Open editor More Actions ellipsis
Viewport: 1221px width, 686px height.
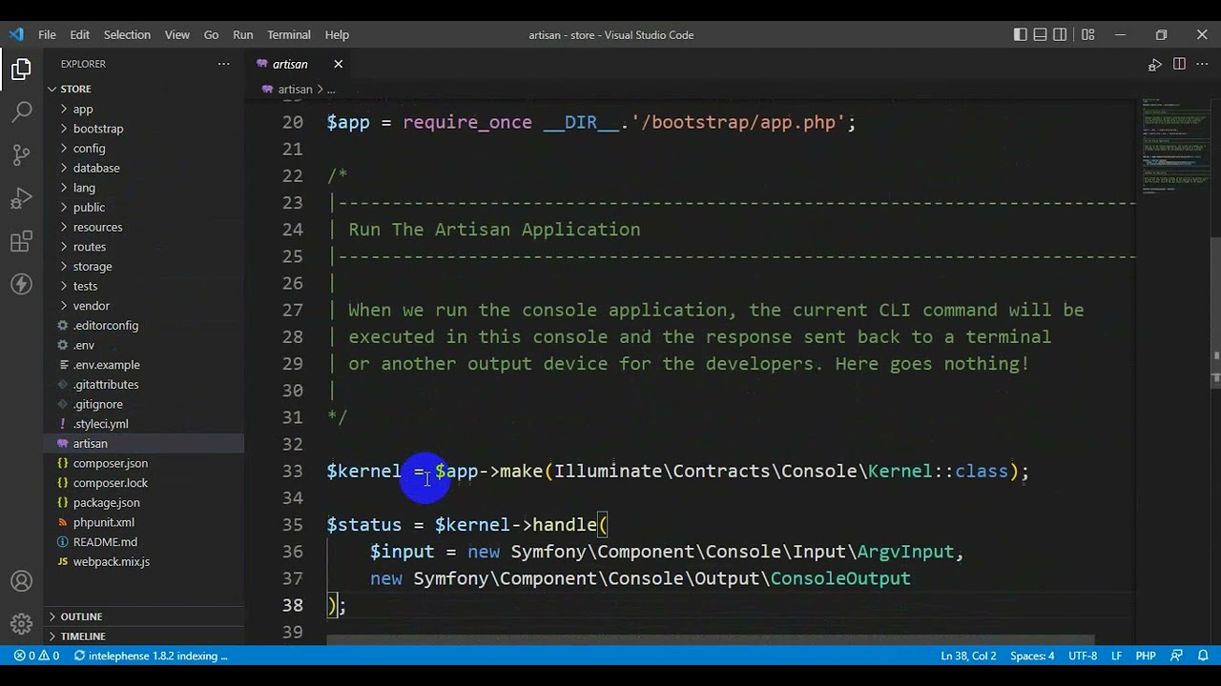tap(1202, 64)
